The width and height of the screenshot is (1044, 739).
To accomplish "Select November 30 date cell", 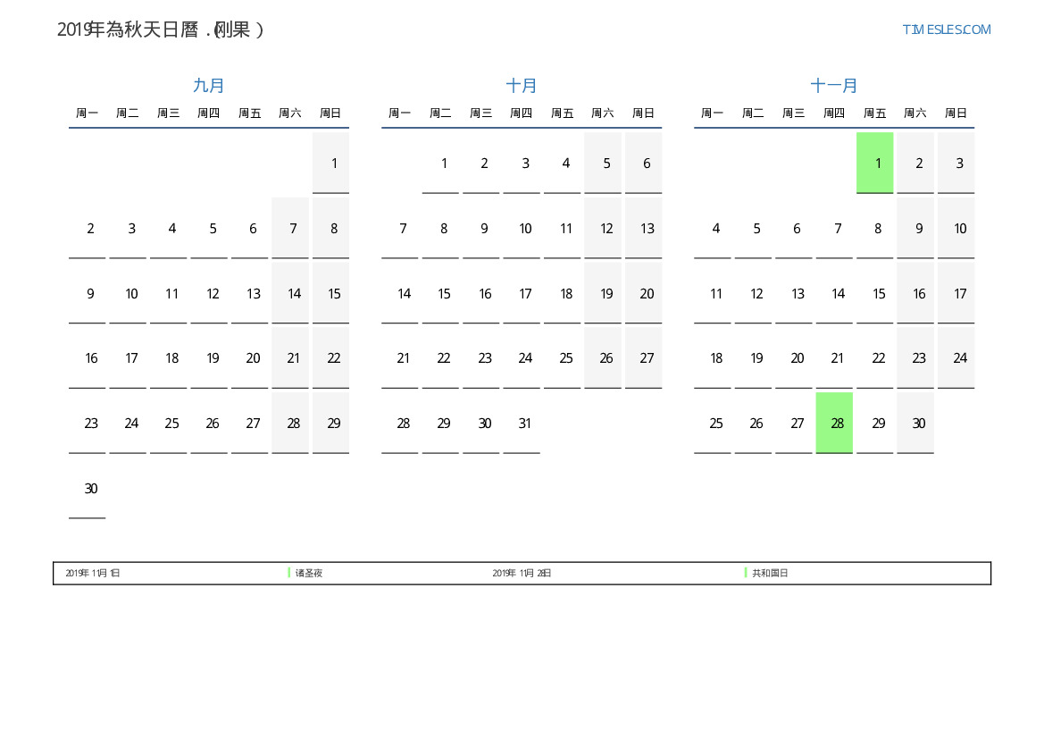I will coord(918,424).
